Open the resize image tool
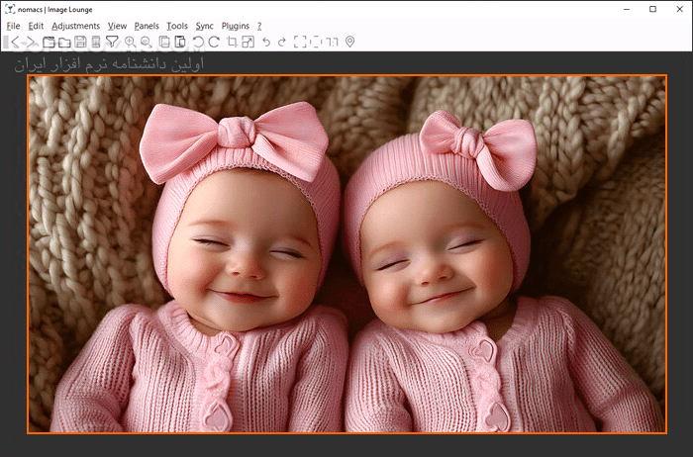 247,42
